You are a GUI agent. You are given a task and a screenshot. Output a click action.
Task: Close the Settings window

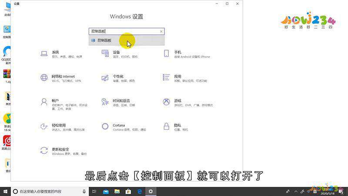click(238, 4)
